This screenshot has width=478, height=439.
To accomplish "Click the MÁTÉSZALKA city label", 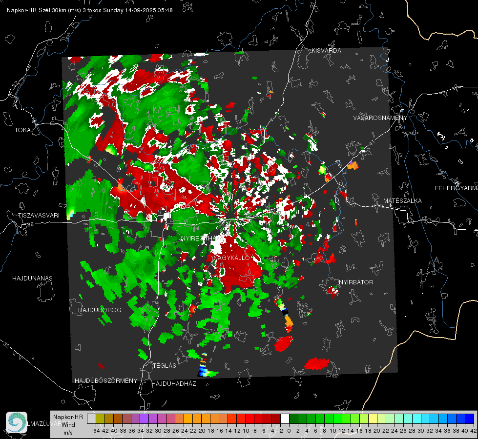I will (x=402, y=200).
